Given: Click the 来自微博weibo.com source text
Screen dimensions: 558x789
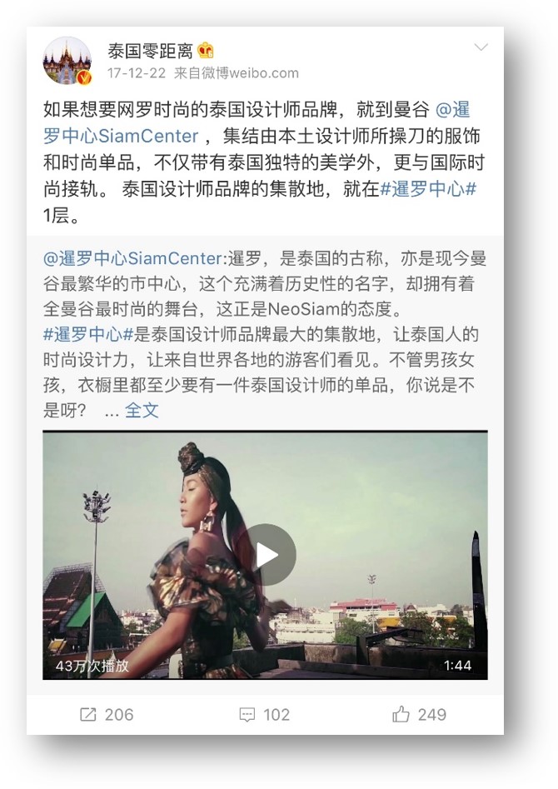Looking at the screenshot, I should 236,73.
